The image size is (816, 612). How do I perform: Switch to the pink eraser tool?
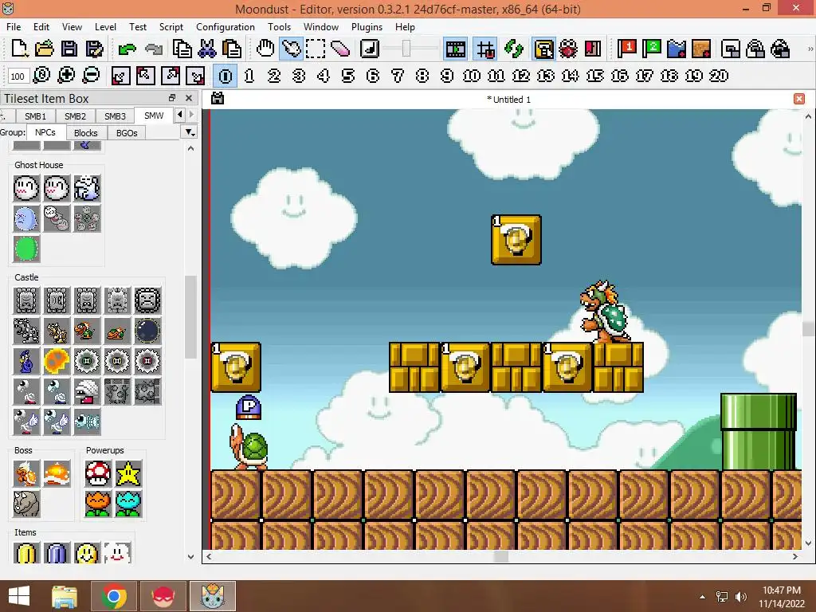click(339, 49)
